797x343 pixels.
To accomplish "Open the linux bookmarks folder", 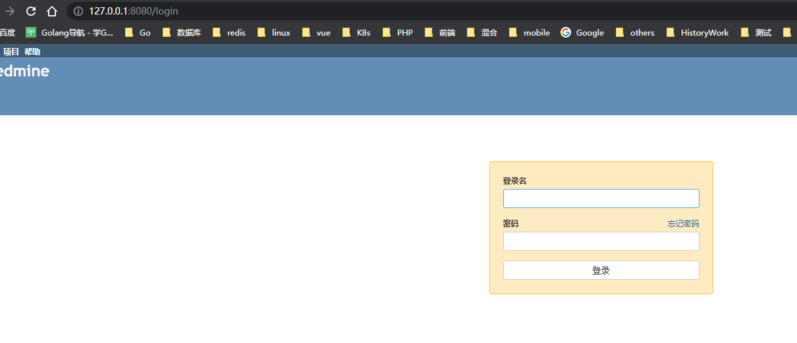I will (x=273, y=32).
